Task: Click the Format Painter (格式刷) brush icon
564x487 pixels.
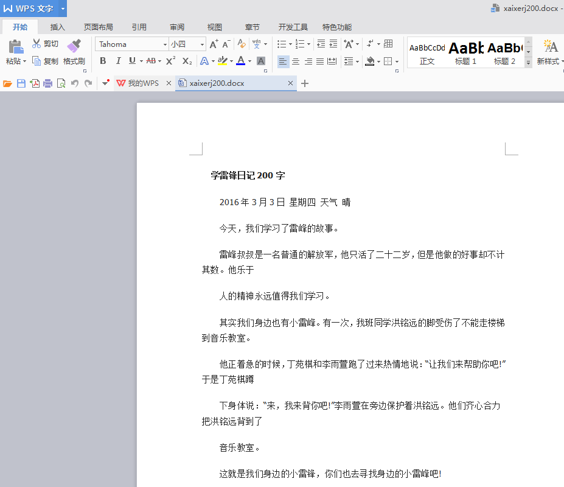Action: [x=74, y=46]
